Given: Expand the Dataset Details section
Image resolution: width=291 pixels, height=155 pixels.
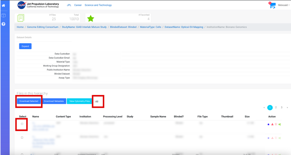Looking at the screenshot, I should (x=25, y=46).
